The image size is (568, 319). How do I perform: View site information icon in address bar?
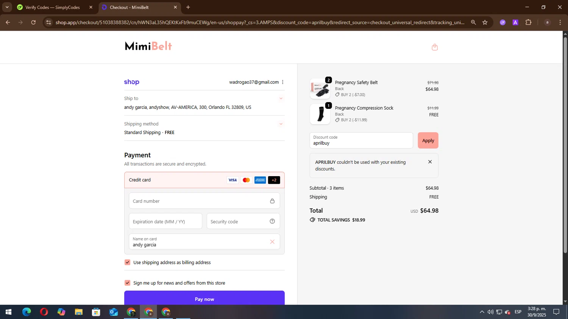point(48,22)
